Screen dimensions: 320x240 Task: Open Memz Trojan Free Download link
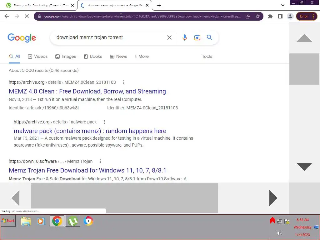coord(87,170)
